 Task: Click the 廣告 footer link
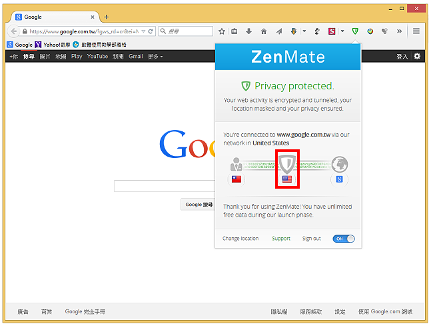(23, 311)
